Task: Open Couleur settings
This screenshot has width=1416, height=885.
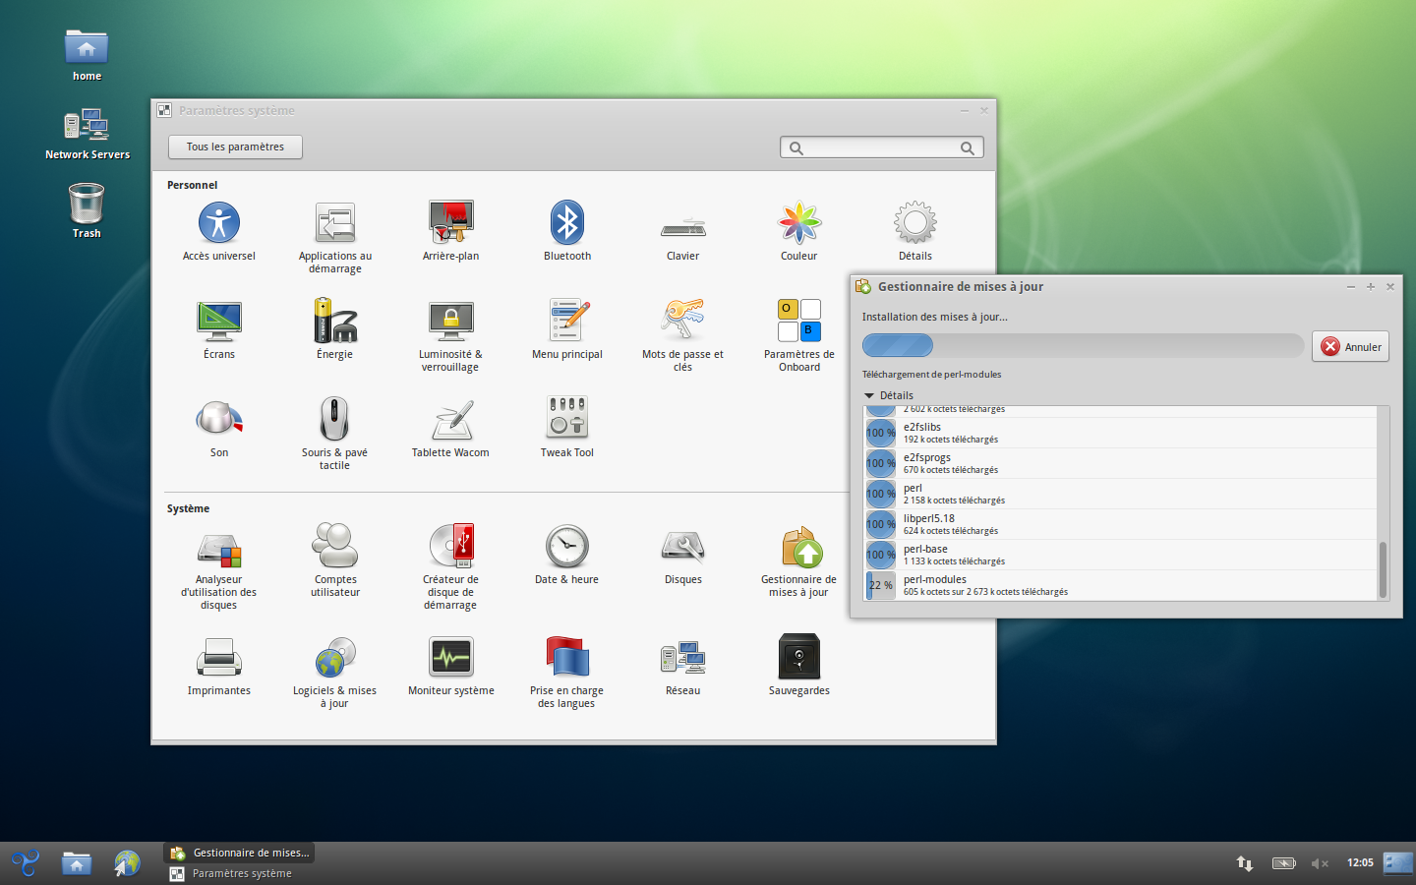Action: (798, 232)
